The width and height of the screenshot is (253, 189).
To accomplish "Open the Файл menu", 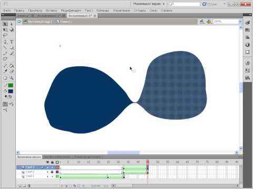I will point(7,10).
